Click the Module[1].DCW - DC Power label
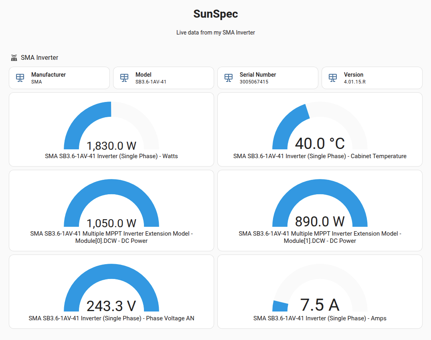431x340 pixels. click(320, 237)
